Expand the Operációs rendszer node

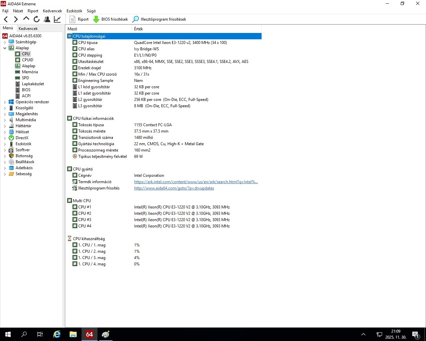5,102
